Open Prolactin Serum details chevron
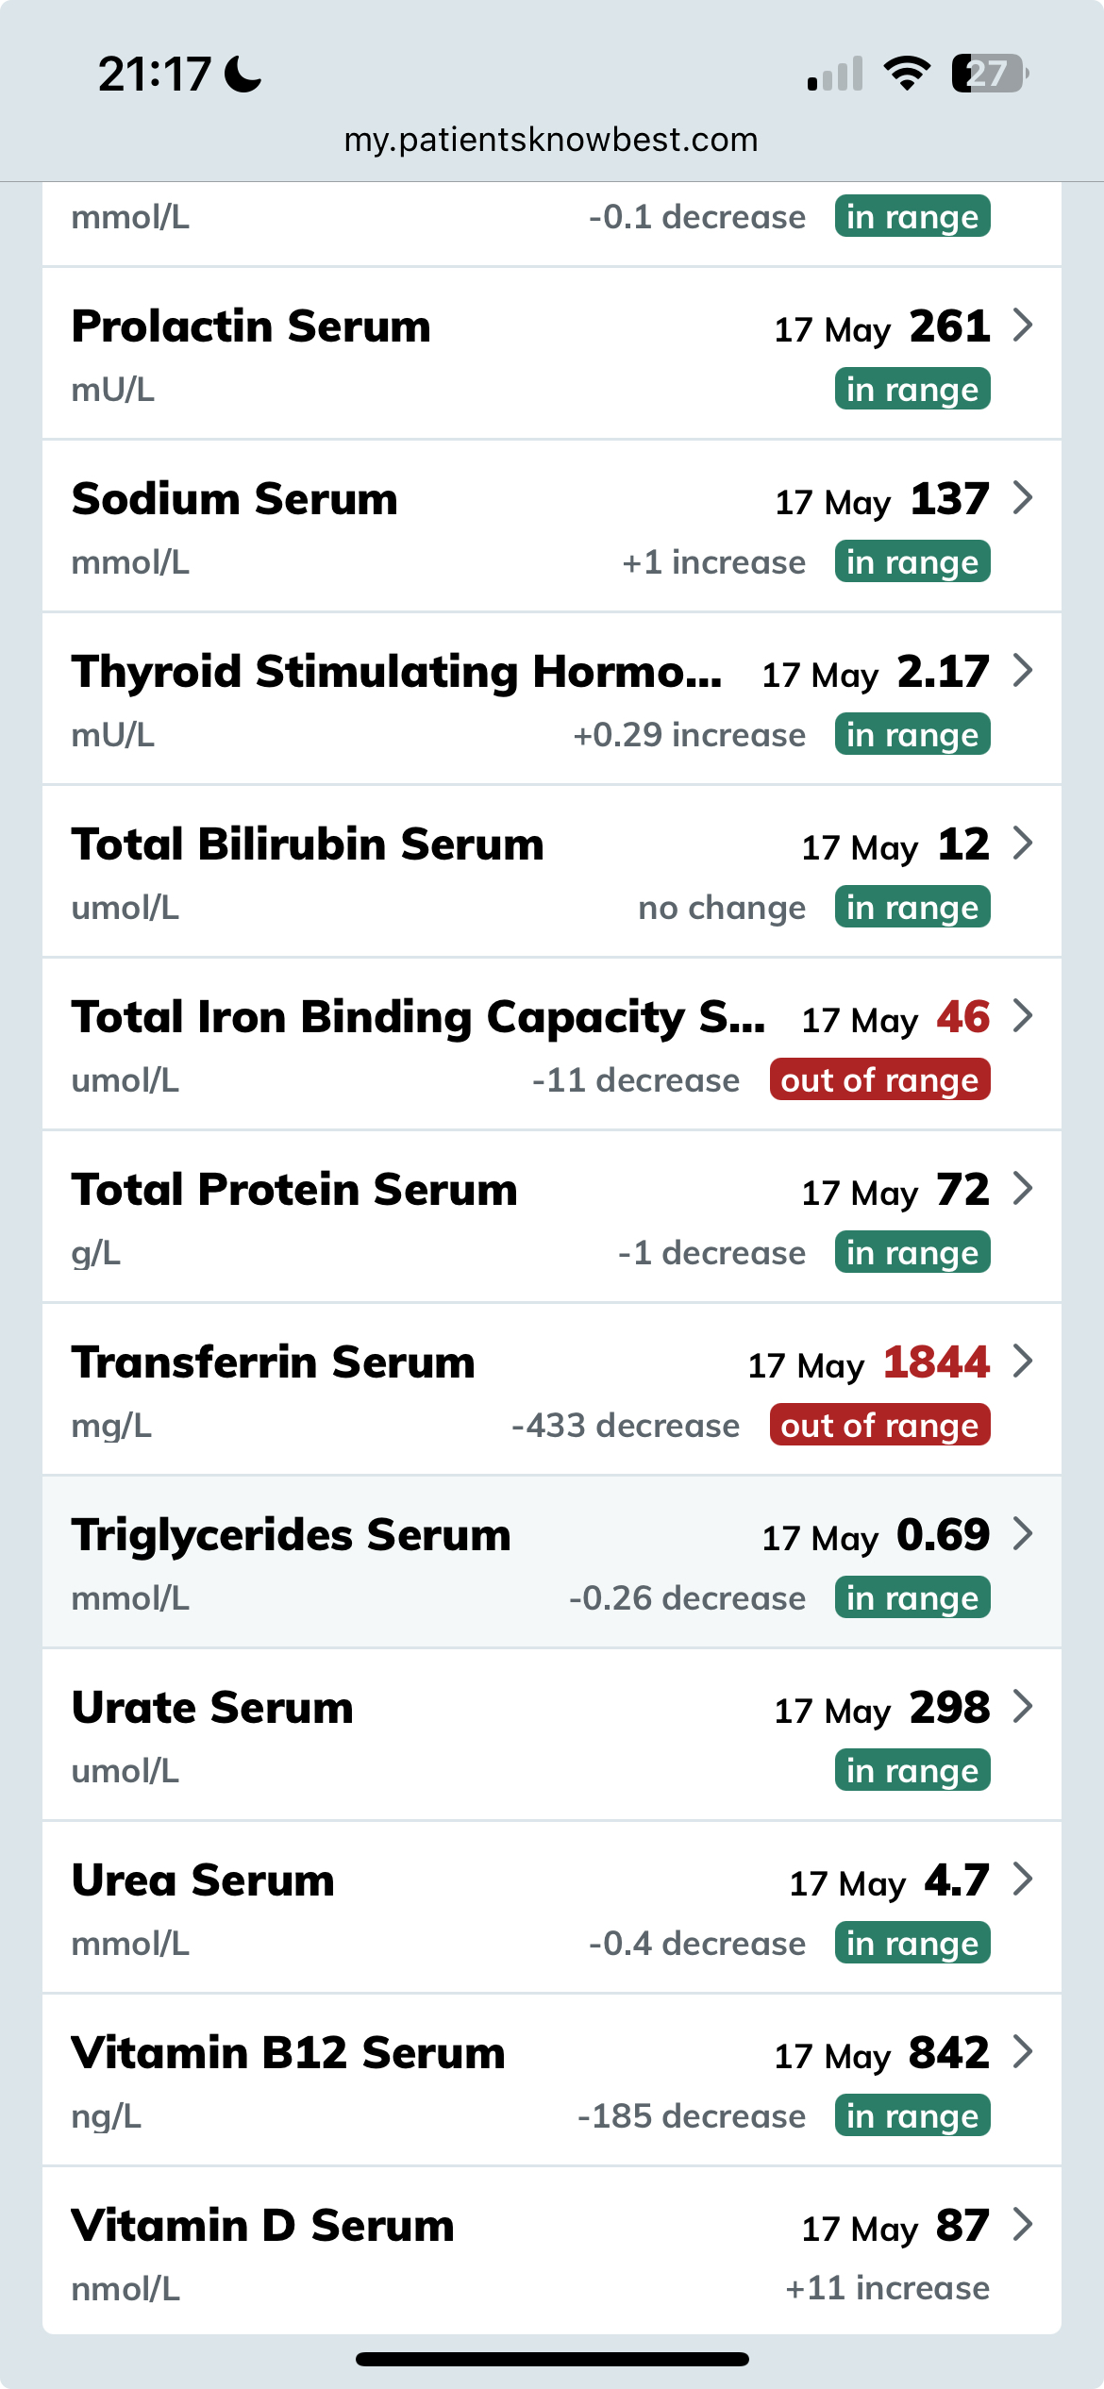Viewport: 1104px width, 2389px height. 1023,326
